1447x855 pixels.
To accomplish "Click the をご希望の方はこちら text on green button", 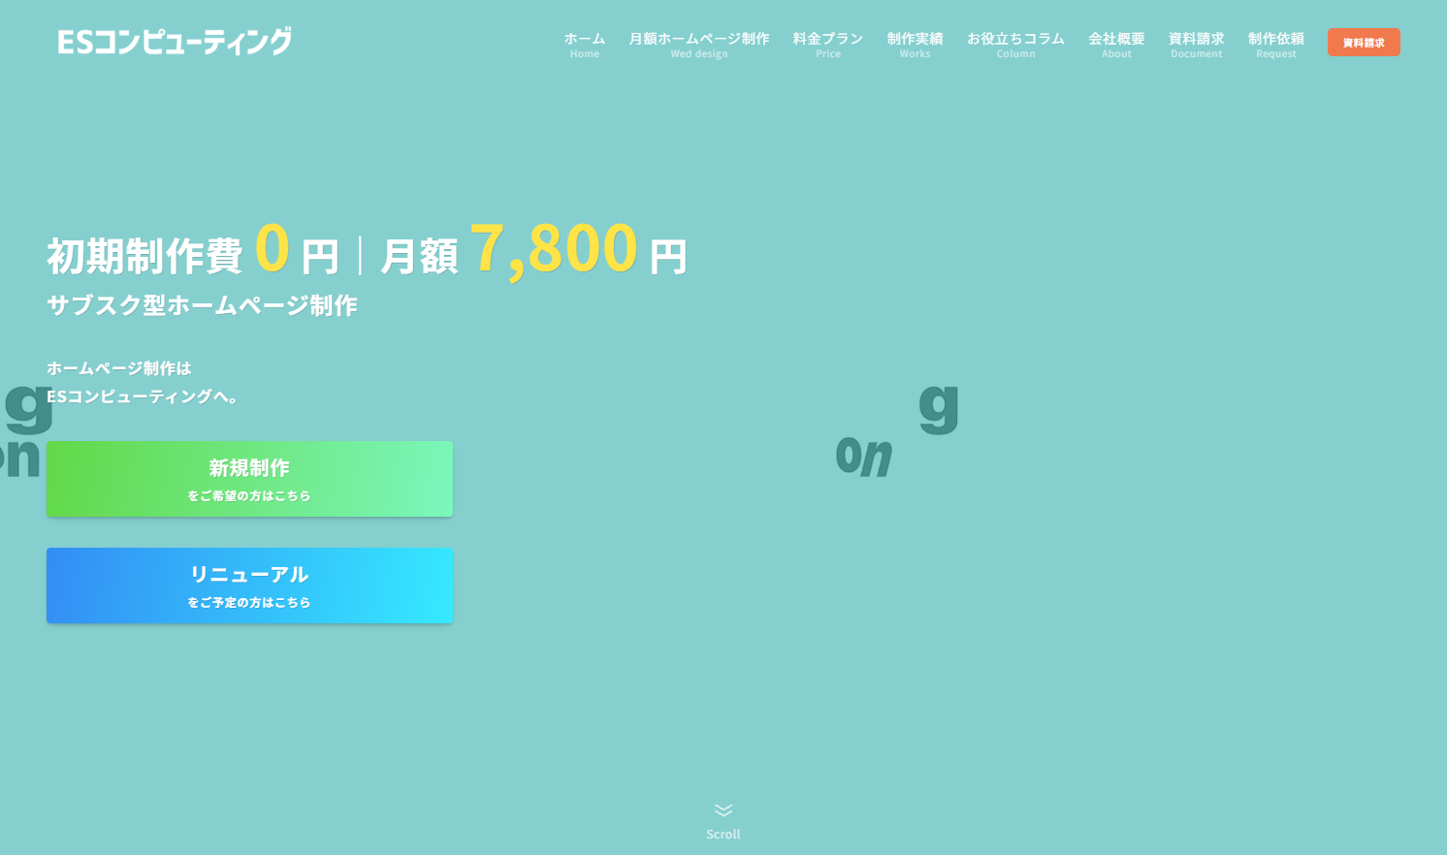I will 249,495.
